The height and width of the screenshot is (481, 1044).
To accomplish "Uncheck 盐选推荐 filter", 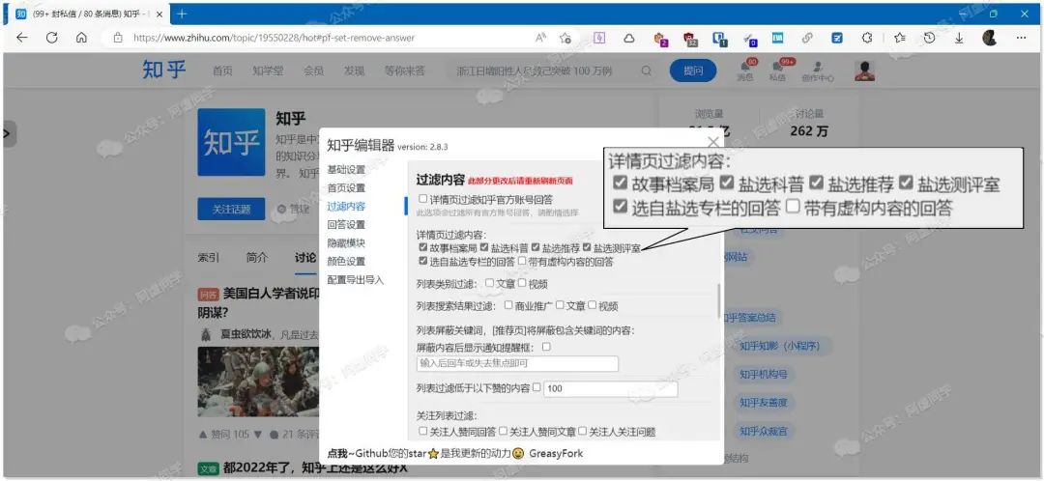I will coord(536,247).
